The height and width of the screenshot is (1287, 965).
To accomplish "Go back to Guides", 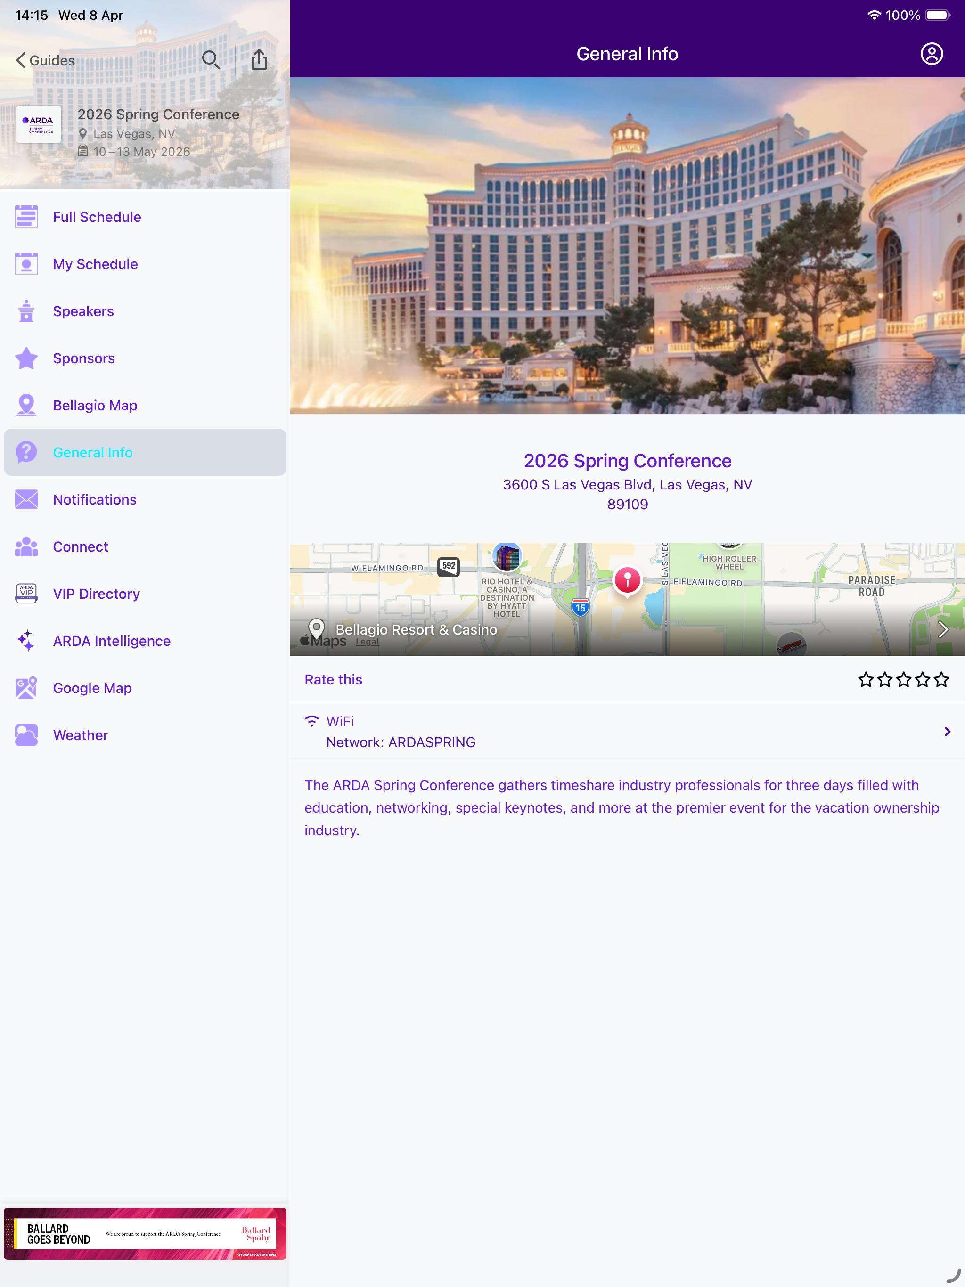I will 45,60.
